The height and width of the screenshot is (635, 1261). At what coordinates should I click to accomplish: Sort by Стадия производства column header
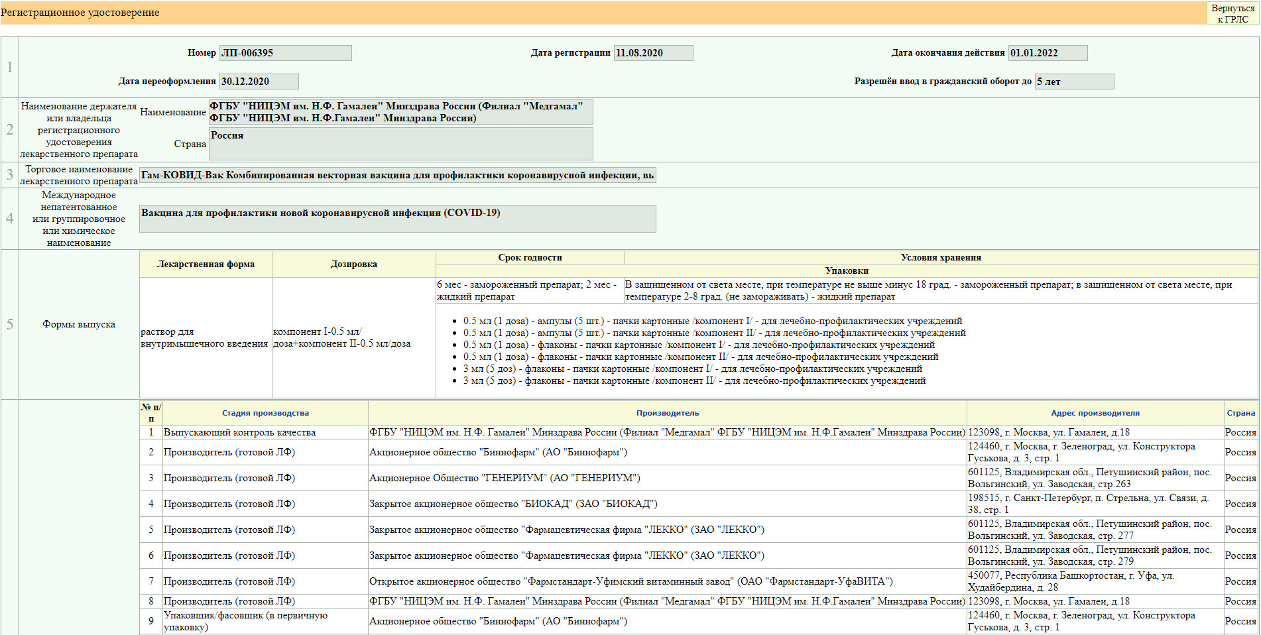pos(265,413)
